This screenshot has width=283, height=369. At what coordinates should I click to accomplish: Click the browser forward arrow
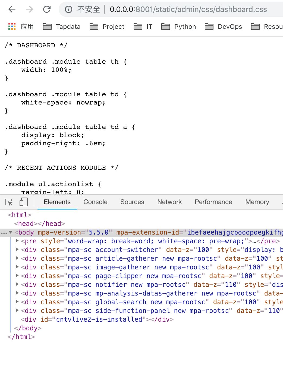(29, 10)
